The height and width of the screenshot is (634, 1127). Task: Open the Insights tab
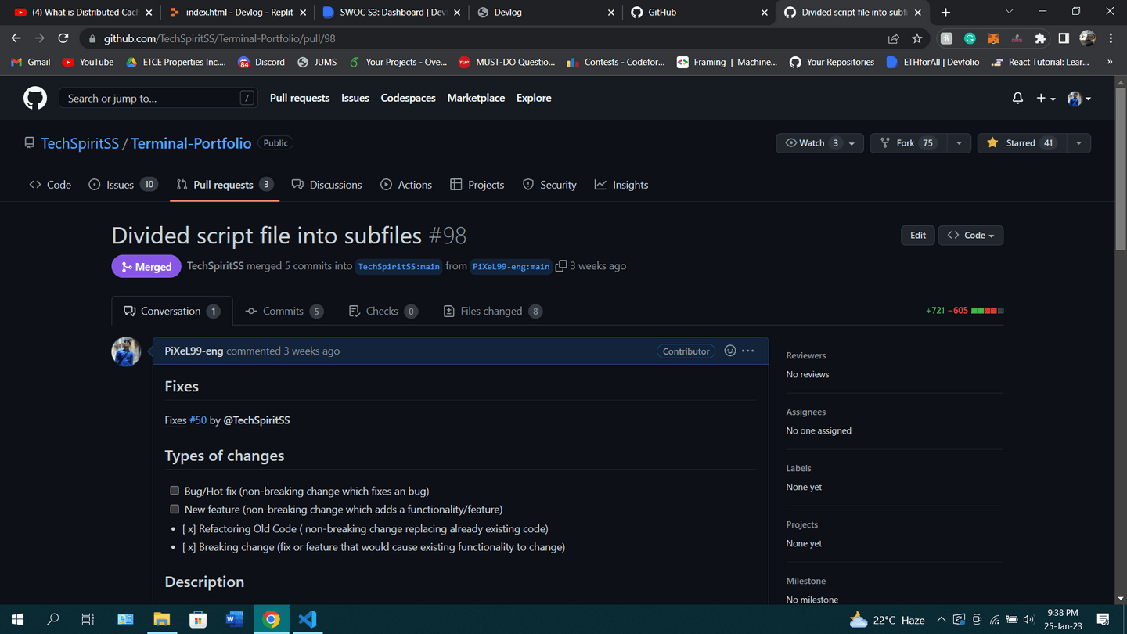pyautogui.click(x=621, y=185)
